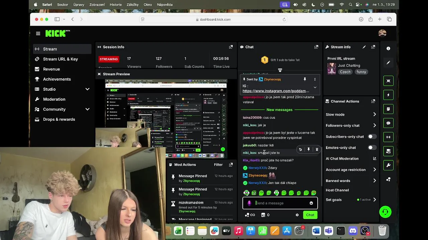Click the Safari address bar
The image size is (428, 240).
(x=213, y=19)
